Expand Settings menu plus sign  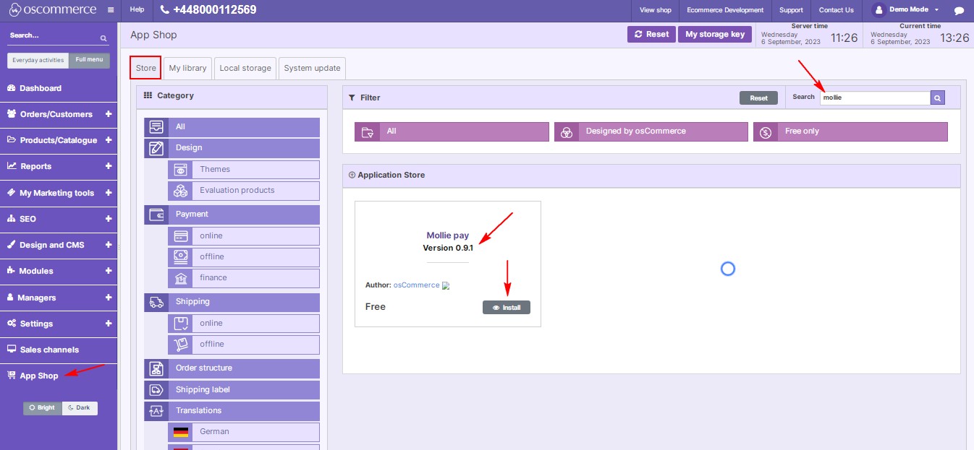point(109,324)
